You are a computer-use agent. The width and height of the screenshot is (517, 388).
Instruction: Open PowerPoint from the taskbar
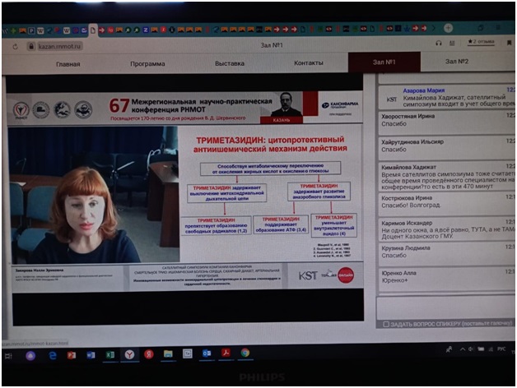(x=72, y=355)
